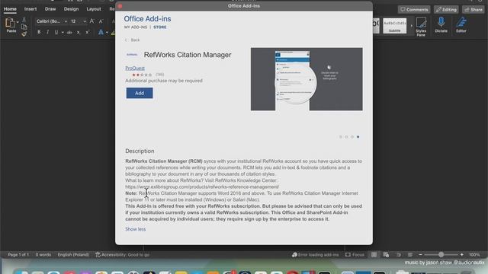Copy using the copy icon below Cut
The image size is (488, 274).
click(24, 27)
